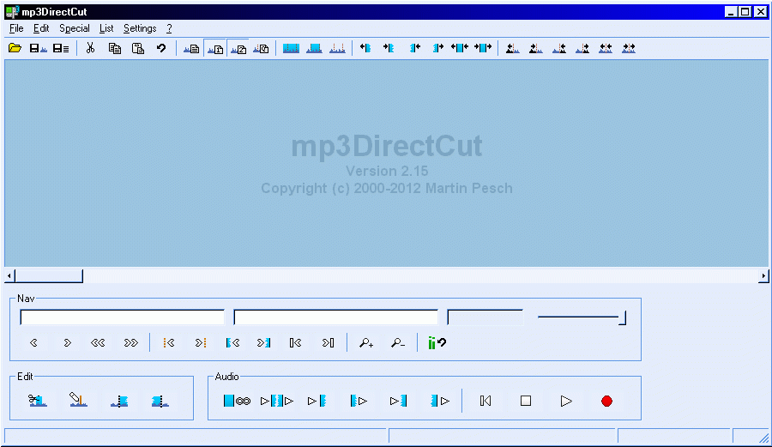Click the paste clipboard toolbar icon
772x447 pixels.
(x=138, y=48)
